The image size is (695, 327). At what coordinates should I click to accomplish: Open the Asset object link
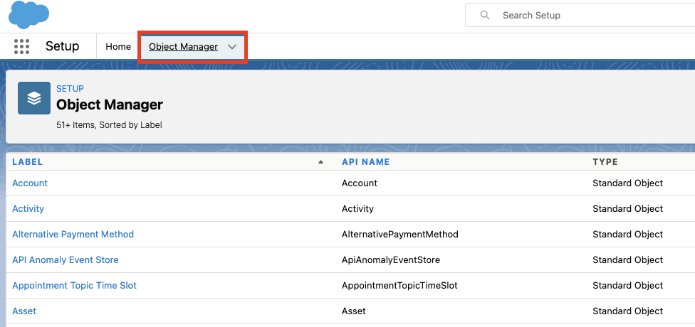pyautogui.click(x=24, y=311)
